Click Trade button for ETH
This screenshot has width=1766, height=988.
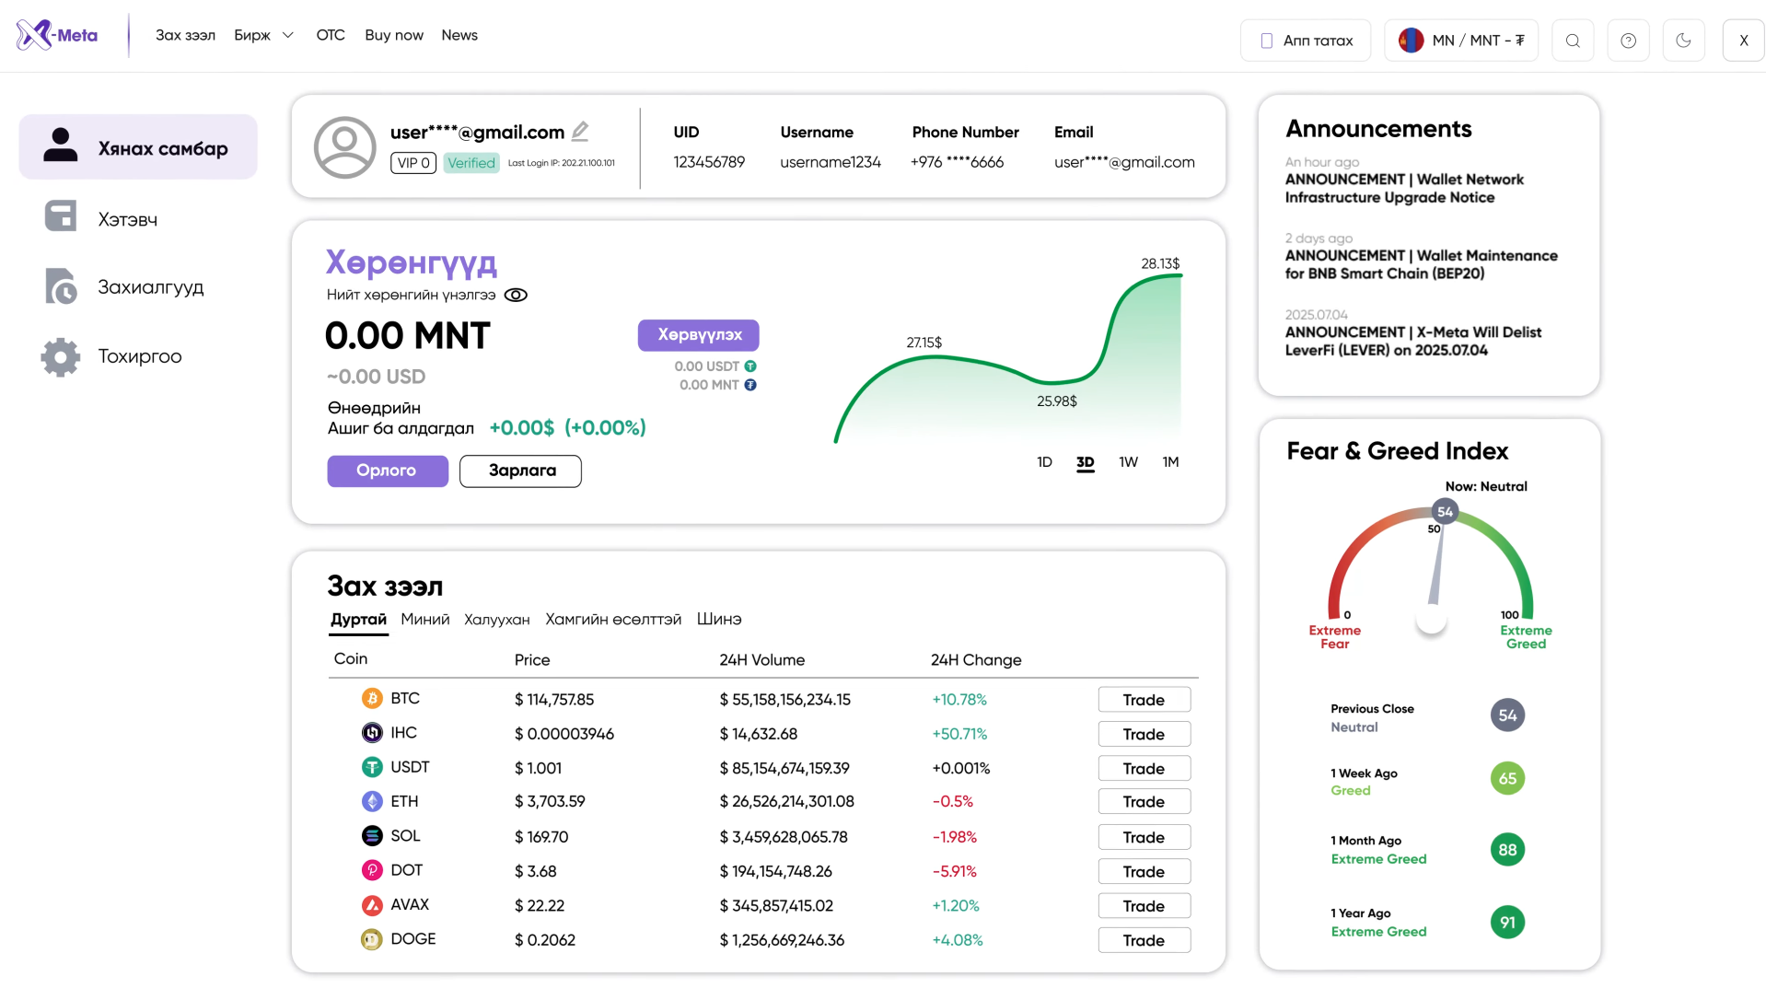pyautogui.click(x=1144, y=802)
